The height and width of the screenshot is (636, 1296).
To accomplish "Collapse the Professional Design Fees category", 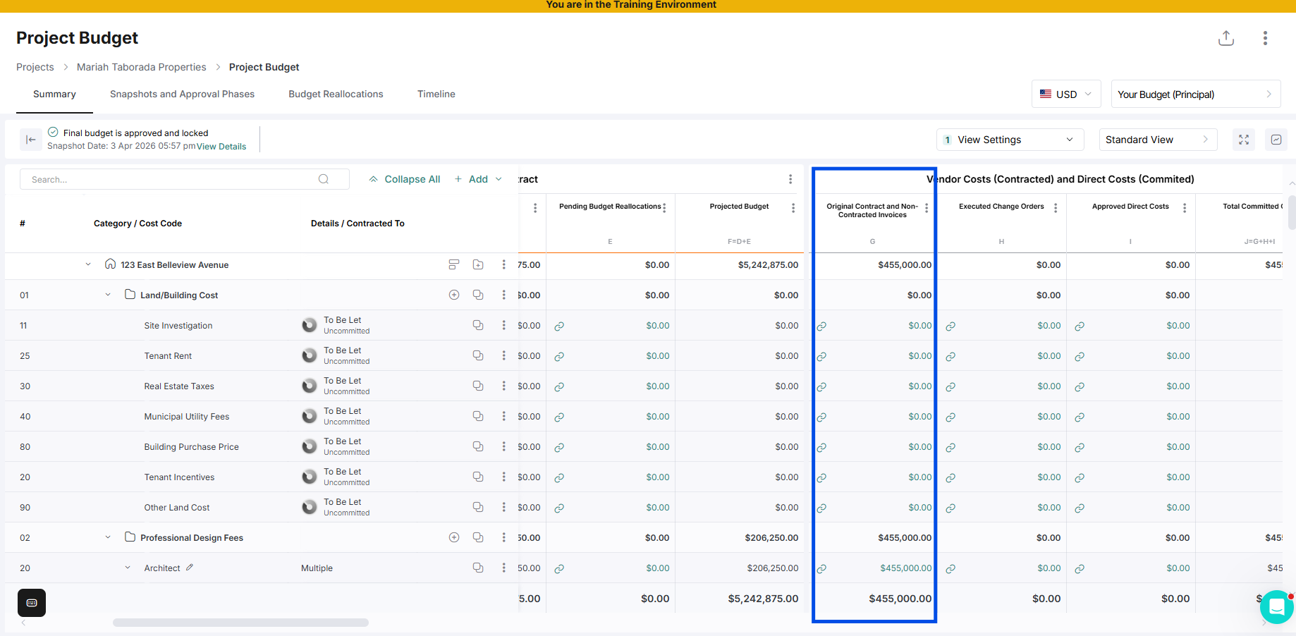I will click(108, 537).
